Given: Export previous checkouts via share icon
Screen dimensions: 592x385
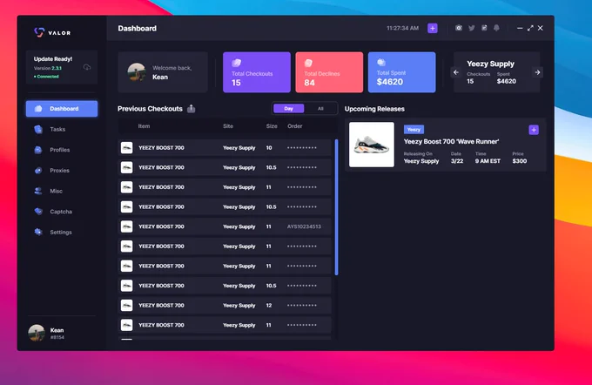Looking at the screenshot, I should tap(192, 109).
